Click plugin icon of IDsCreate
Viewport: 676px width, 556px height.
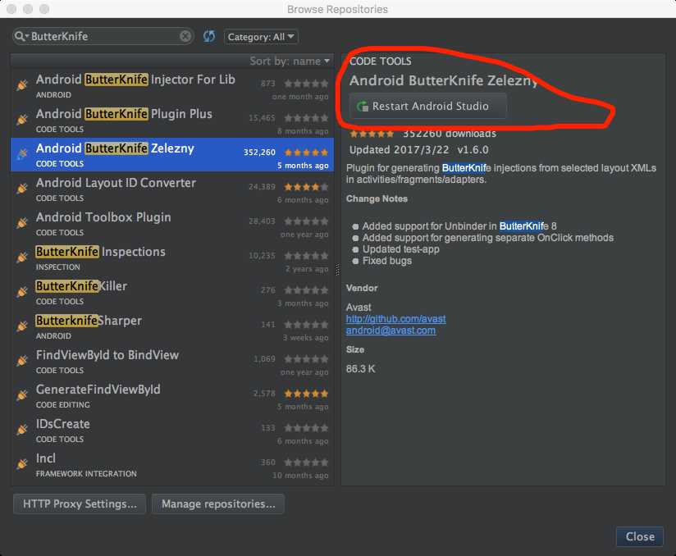(x=22, y=430)
